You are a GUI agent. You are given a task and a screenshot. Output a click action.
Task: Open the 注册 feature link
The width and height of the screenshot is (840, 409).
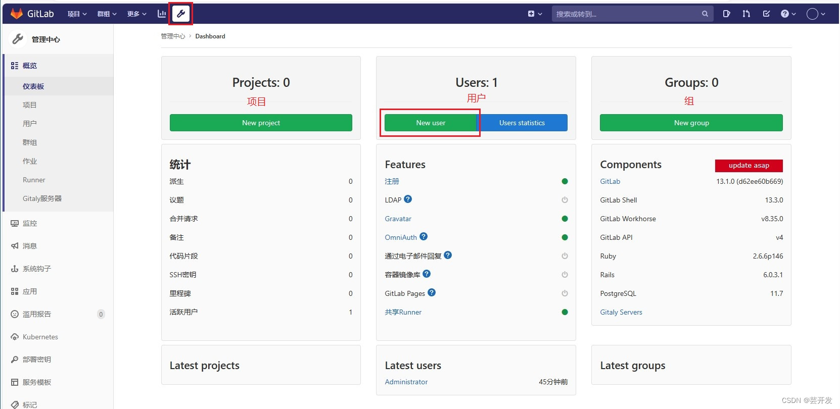[x=392, y=181]
